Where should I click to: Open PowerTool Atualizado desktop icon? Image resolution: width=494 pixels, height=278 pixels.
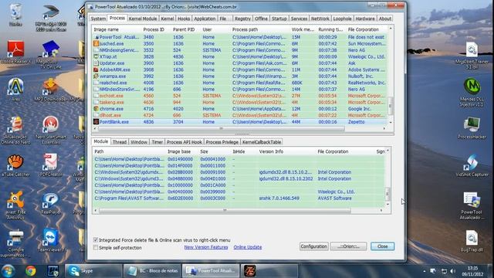[x=472, y=205]
